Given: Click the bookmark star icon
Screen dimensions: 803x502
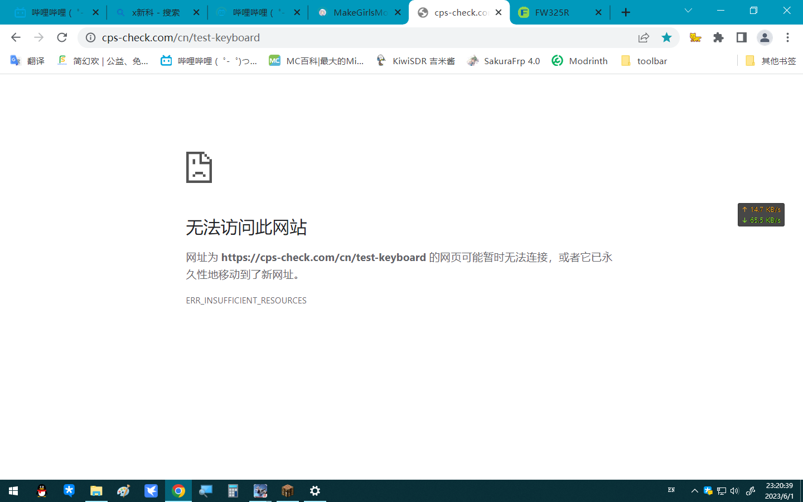Looking at the screenshot, I should coord(666,37).
